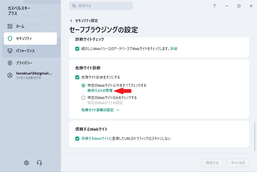
Task: Toggle trusted websites traffic scan checkbox
Action: coord(77,139)
